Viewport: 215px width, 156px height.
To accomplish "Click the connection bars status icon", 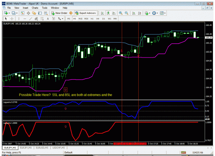I will tap(183, 153).
